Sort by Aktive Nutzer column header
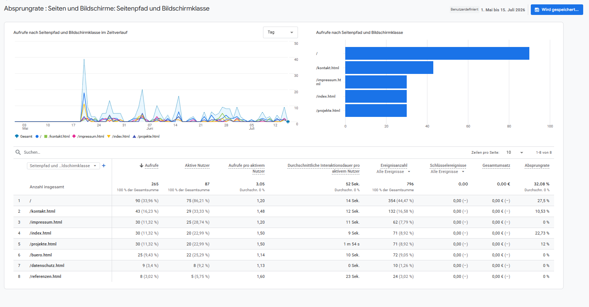The image size is (589, 307). [x=197, y=165]
